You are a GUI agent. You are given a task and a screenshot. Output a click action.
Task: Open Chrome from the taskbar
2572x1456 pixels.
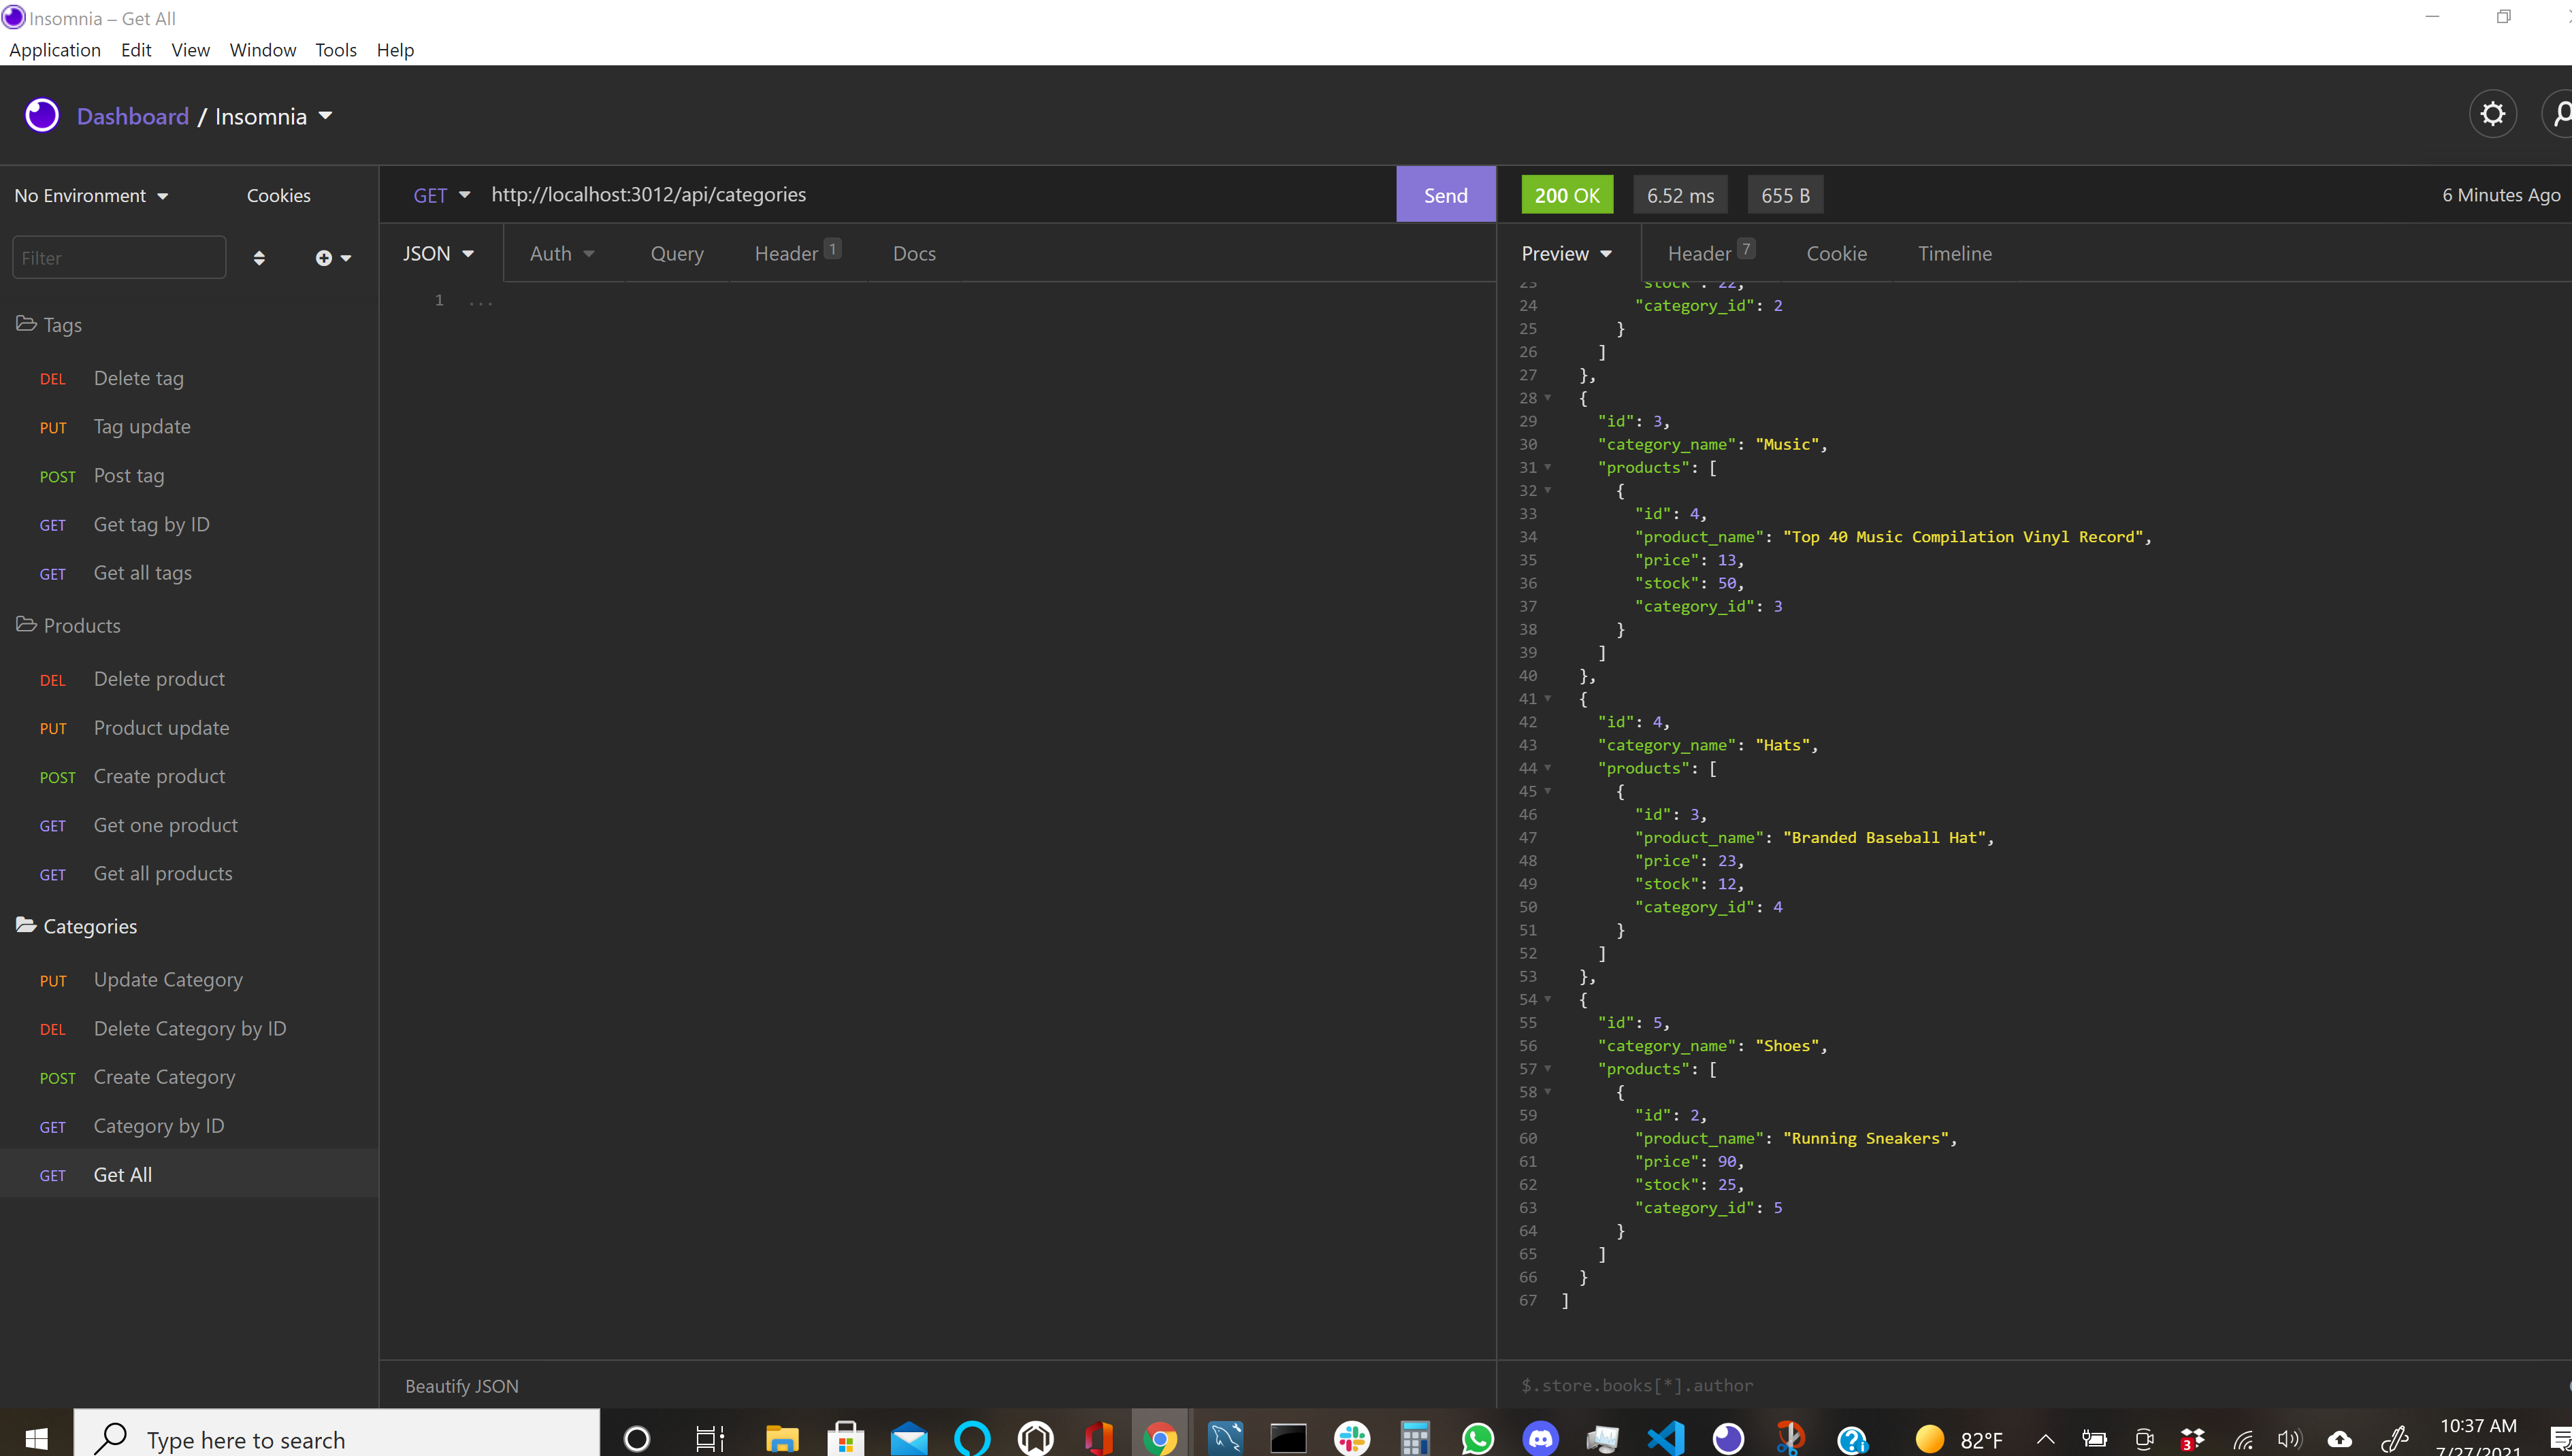click(1160, 1439)
